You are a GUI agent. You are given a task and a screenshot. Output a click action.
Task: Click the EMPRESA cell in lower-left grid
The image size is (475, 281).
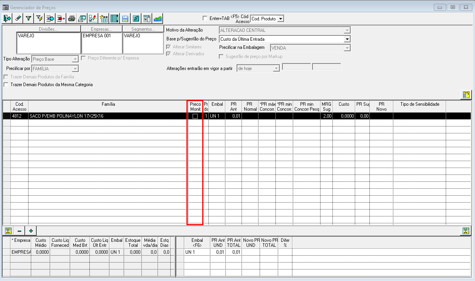click(x=21, y=252)
